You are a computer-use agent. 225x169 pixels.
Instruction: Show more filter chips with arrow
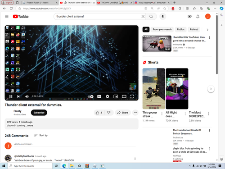click(x=207, y=30)
